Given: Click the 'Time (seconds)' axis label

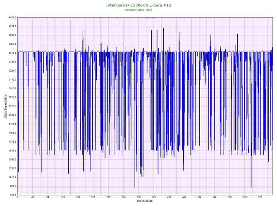Looking at the screenshot, I should coord(145,201).
